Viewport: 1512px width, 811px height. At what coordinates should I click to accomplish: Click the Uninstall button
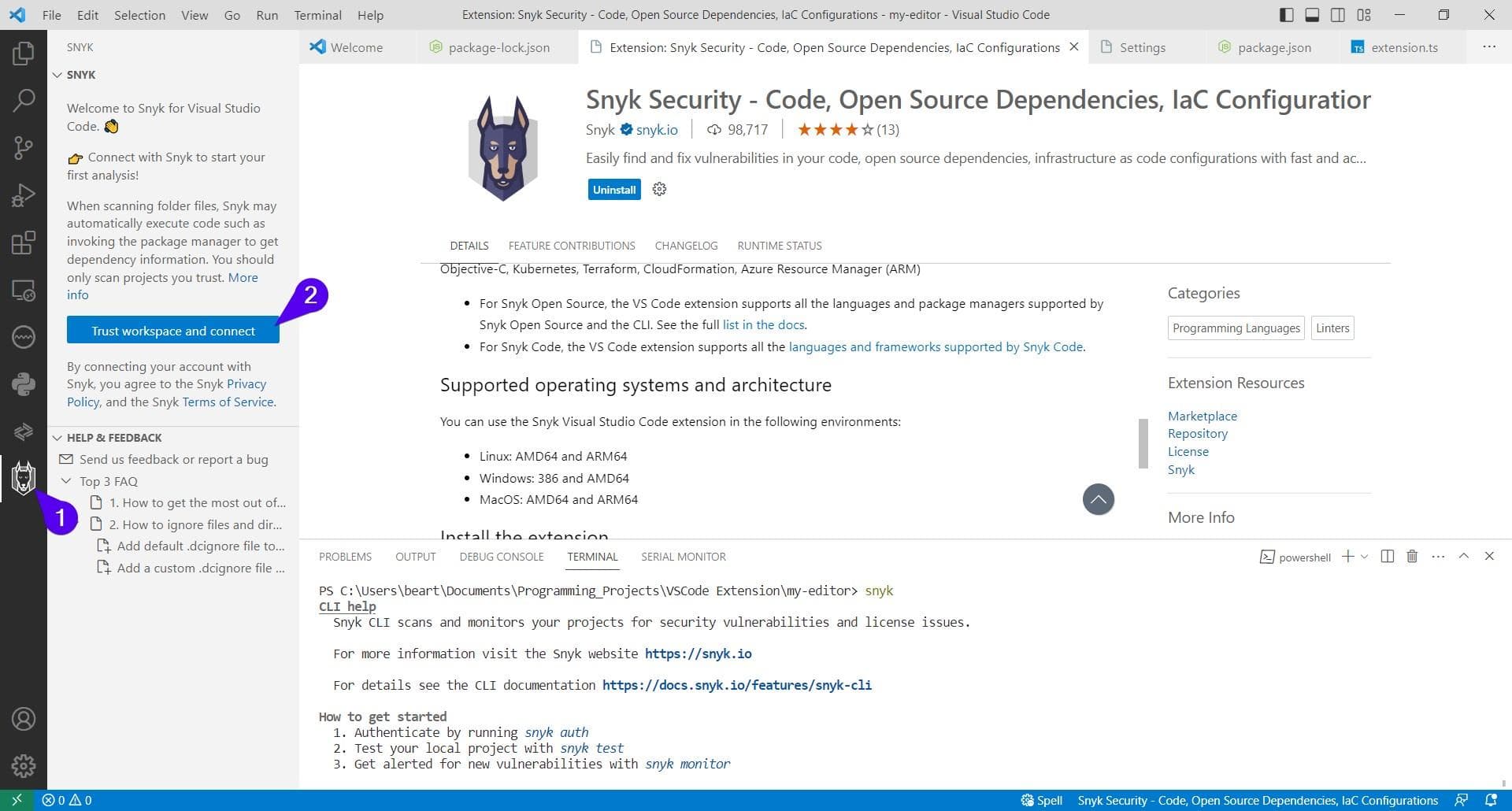614,190
